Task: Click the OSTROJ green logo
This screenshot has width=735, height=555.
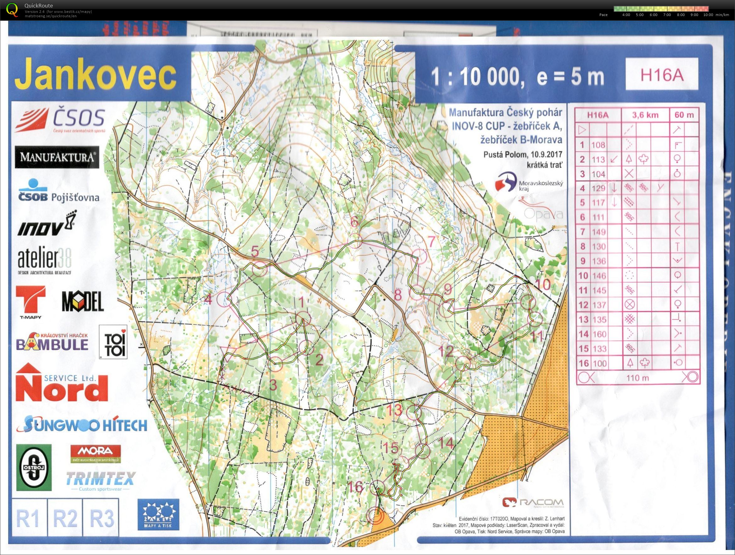Action: pos(34,467)
